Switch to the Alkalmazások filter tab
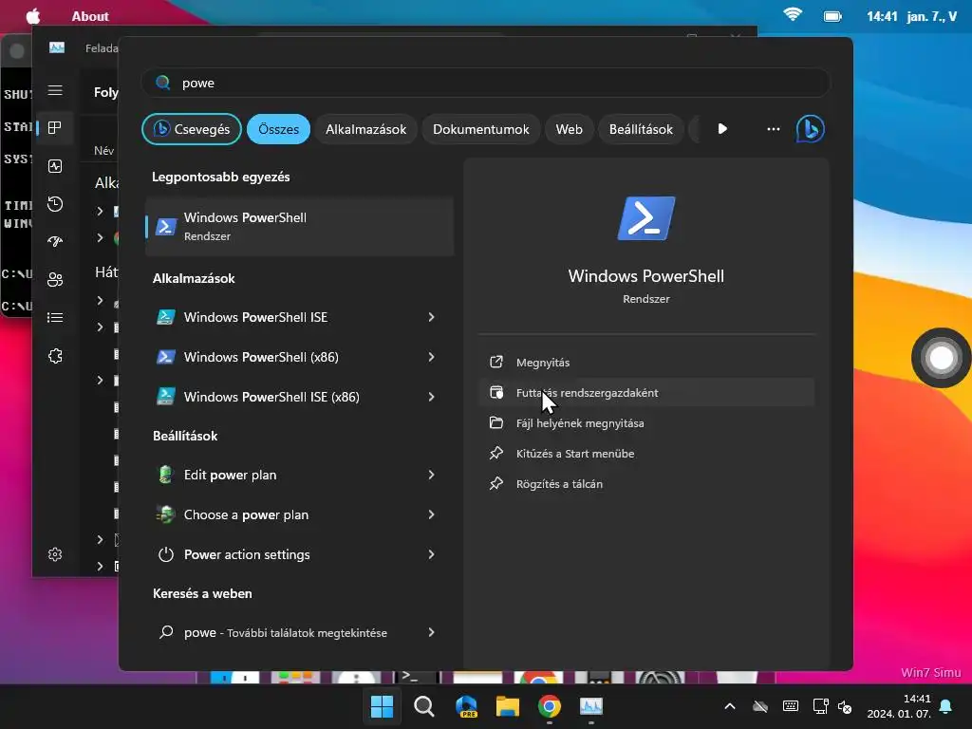This screenshot has width=972, height=729. (365, 129)
